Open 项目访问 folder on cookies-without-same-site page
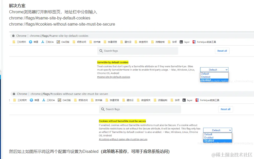Image resolution: width=254 pixels, height=159 pixels. (x=81, y=100)
